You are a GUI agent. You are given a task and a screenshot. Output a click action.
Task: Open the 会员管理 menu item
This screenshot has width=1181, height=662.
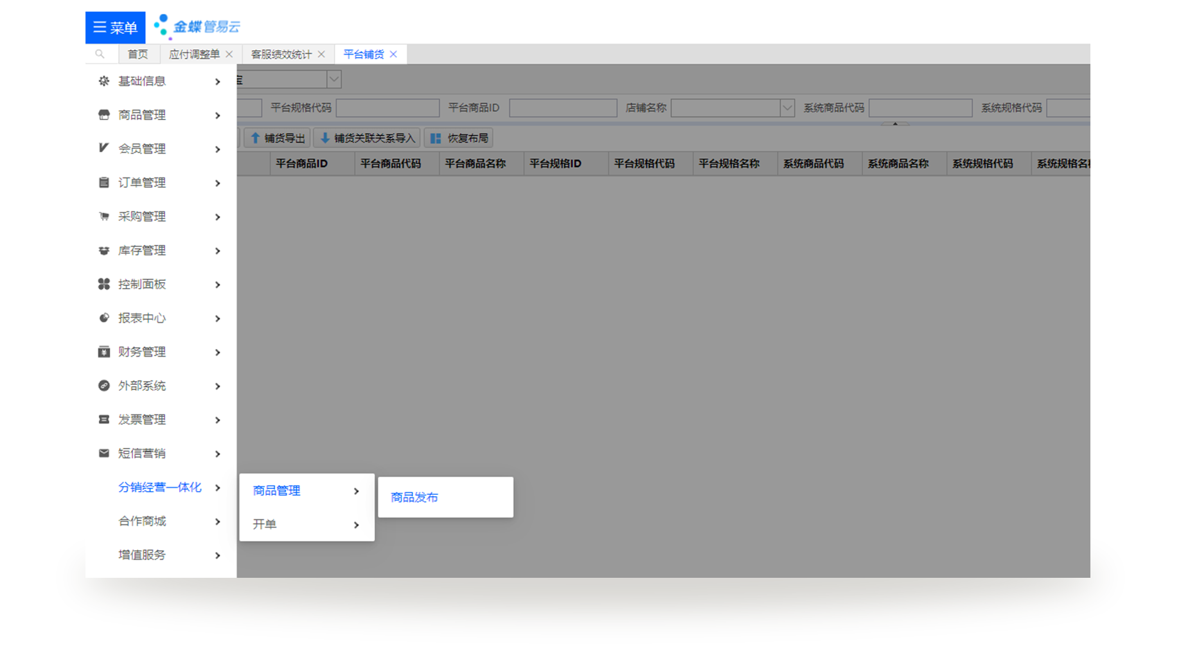coord(161,148)
